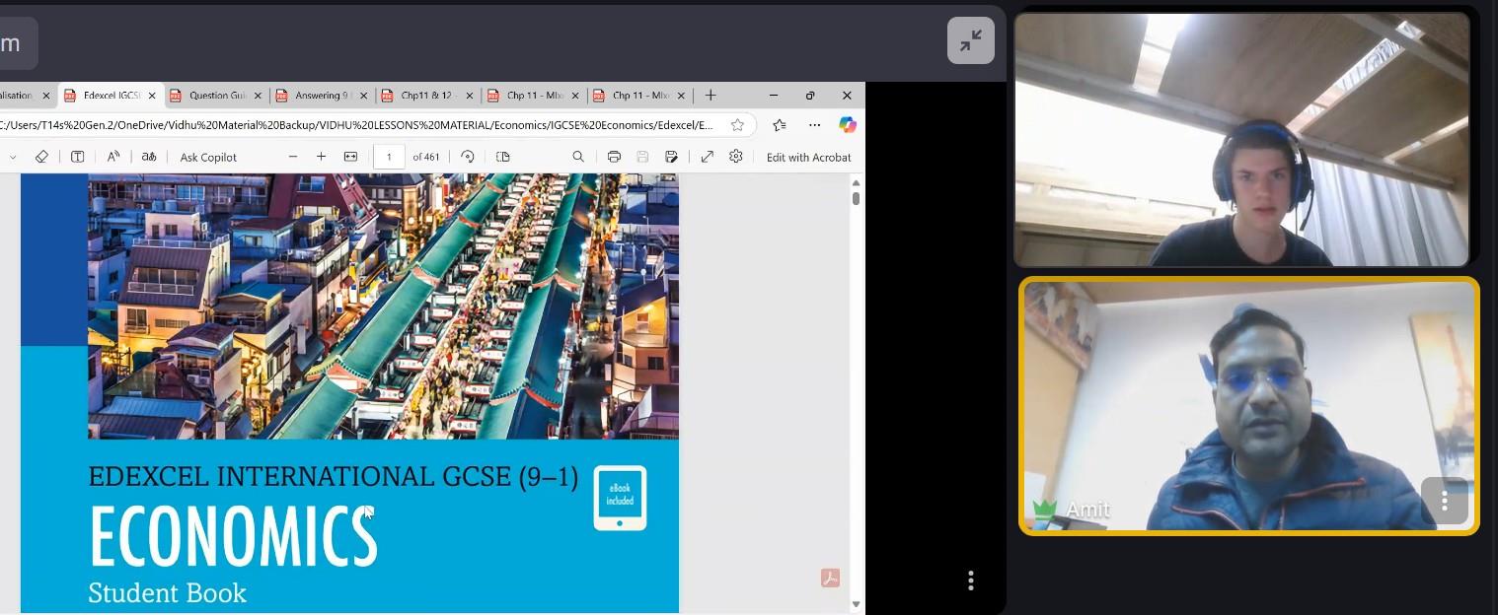
Task: Toggle full screen mode for PDF
Action: 707,157
